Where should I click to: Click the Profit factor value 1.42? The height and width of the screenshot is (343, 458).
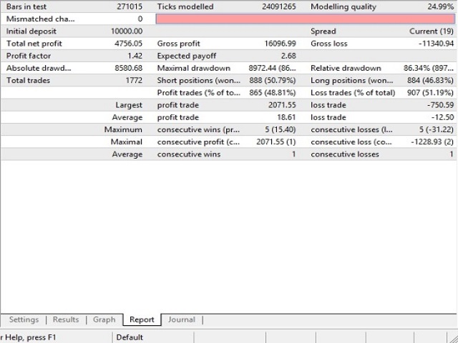click(x=134, y=56)
